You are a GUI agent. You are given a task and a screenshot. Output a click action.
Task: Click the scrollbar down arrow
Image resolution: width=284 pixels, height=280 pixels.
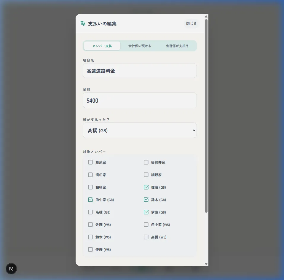[x=206, y=264]
